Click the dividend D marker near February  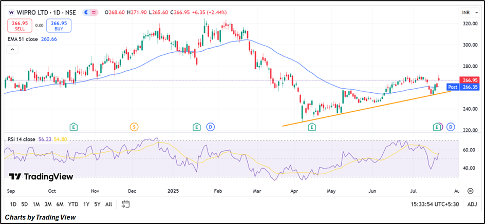211,126
